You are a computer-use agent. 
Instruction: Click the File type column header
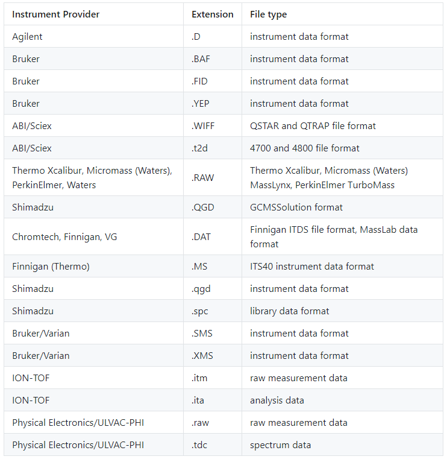[x=268, y=14]
